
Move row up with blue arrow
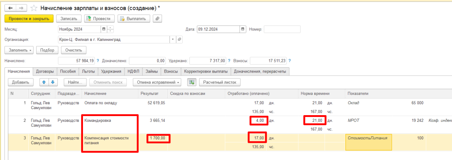[44, 82]
